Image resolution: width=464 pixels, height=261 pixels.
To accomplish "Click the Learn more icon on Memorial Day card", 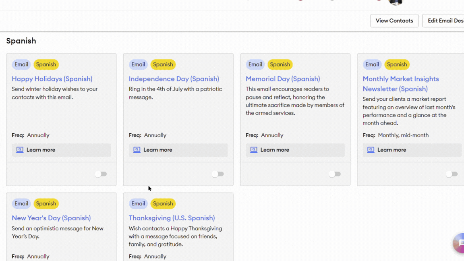I will tap(254, 150).
